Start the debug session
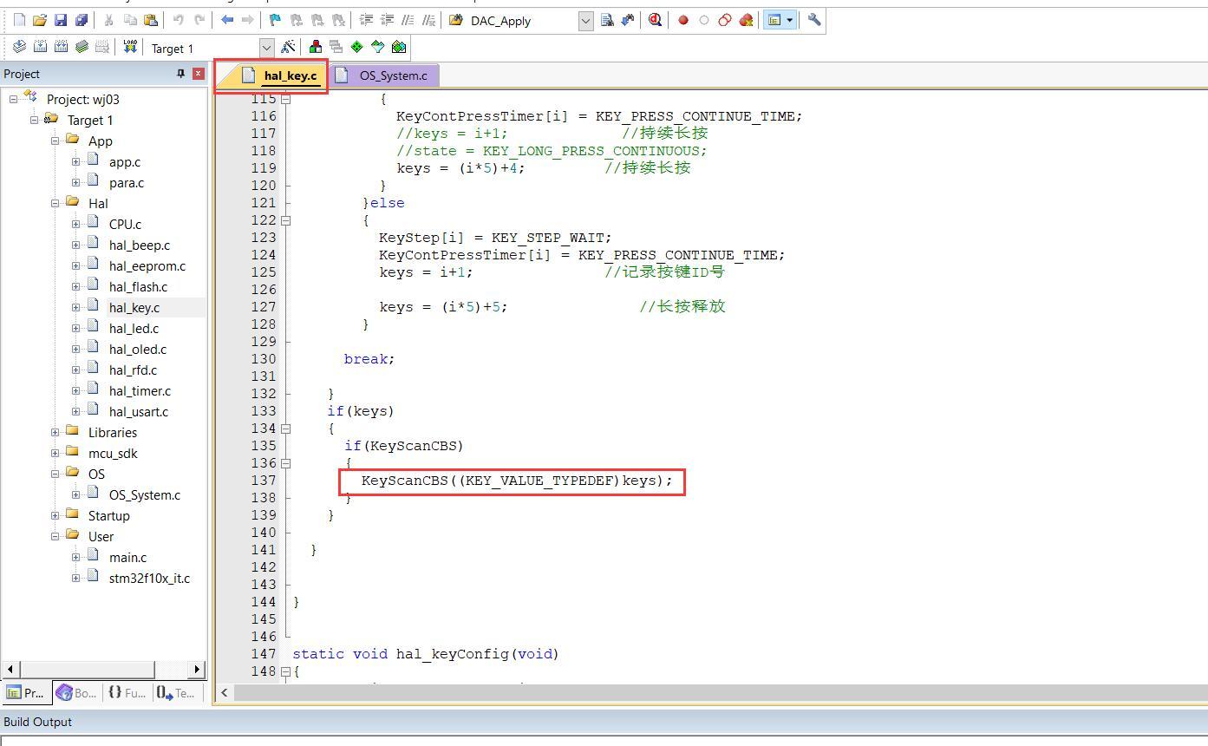The width and height of the screenshot is (1208, 746). 655,20
